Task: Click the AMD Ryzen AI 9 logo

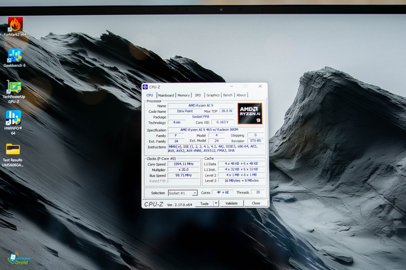Action: (x=250, y=114)
